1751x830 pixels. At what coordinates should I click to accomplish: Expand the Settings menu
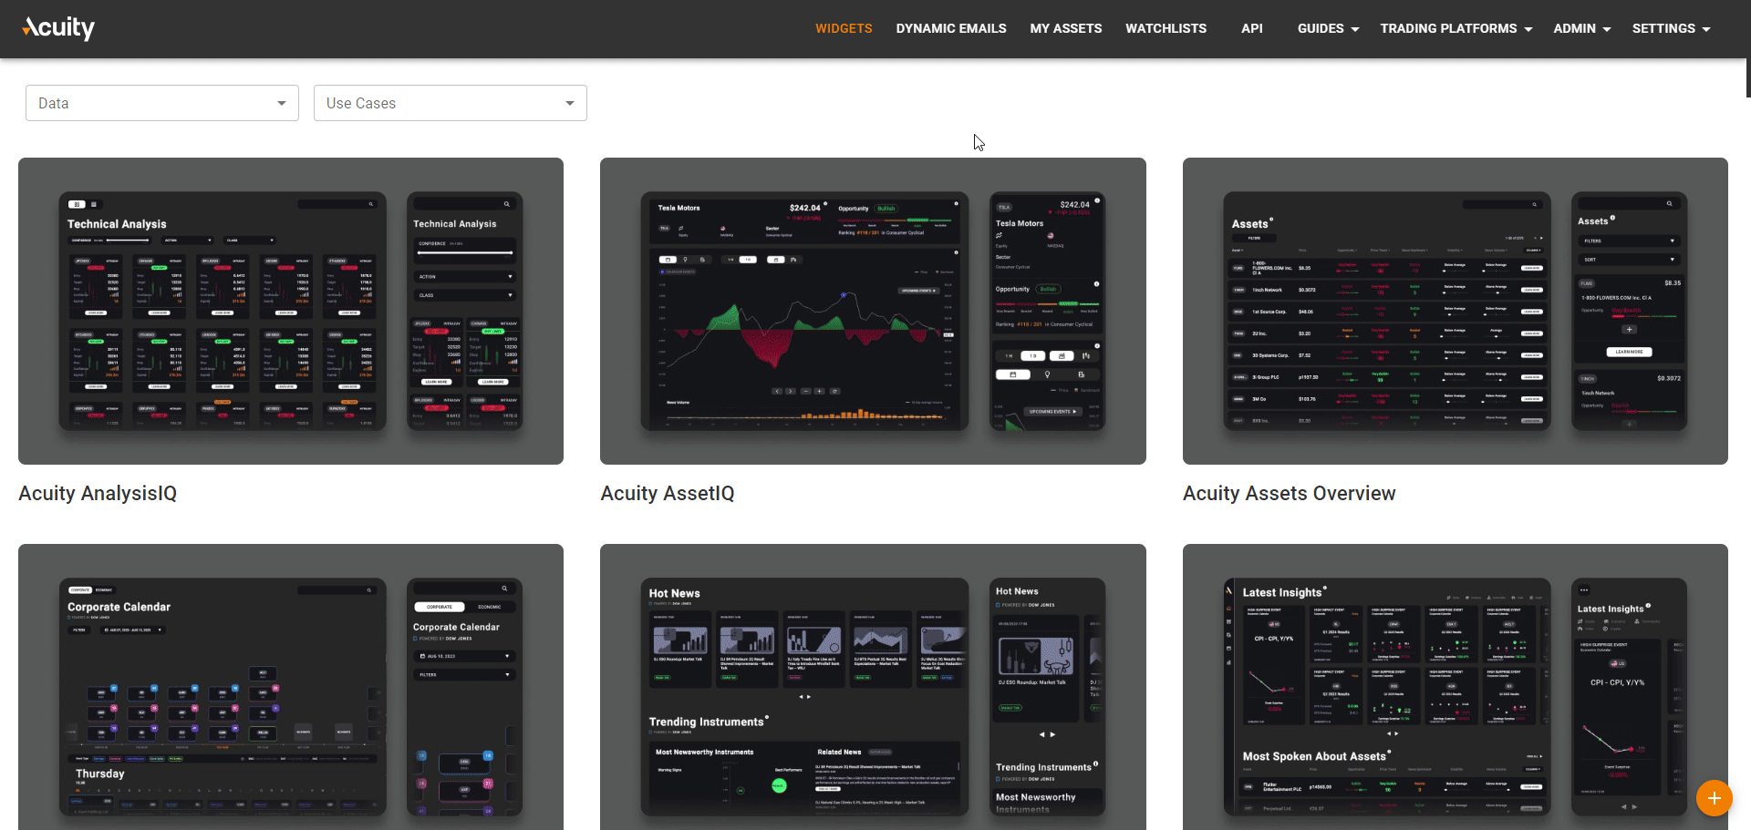coord(1671,28)
